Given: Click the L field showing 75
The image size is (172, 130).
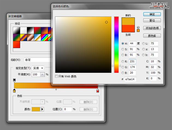Looking at the screenshot, I should click(154, 44).
